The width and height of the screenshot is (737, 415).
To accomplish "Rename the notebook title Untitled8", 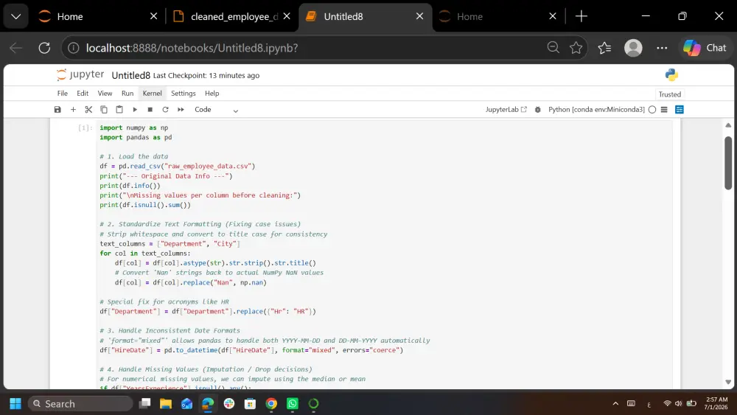I will [x=130, y=75].
